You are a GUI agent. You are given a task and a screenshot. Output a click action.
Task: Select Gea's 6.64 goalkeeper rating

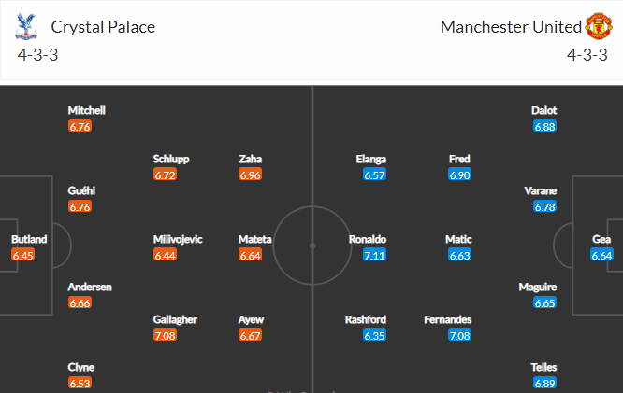(601, 255)
